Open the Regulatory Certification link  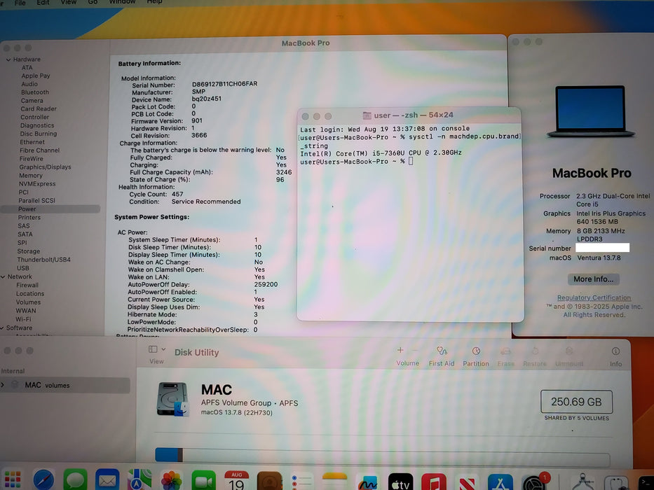point(594,297)
